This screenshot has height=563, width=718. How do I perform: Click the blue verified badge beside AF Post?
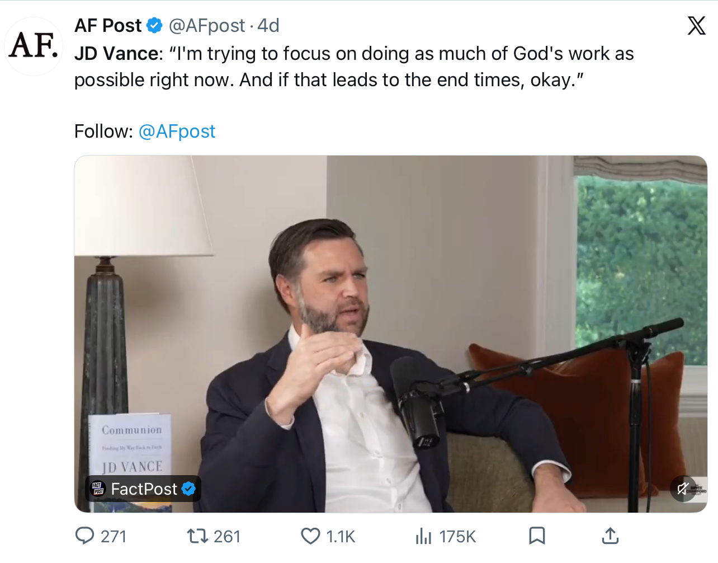point(154,25)
